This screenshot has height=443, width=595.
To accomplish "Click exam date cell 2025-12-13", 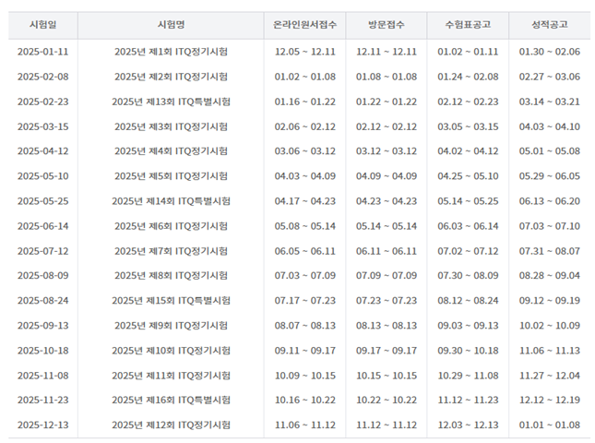I will click(42, 425).
